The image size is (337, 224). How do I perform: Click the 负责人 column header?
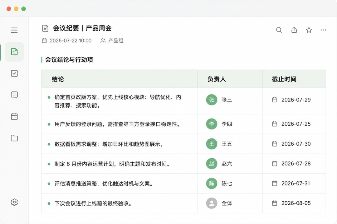(217, 79)
